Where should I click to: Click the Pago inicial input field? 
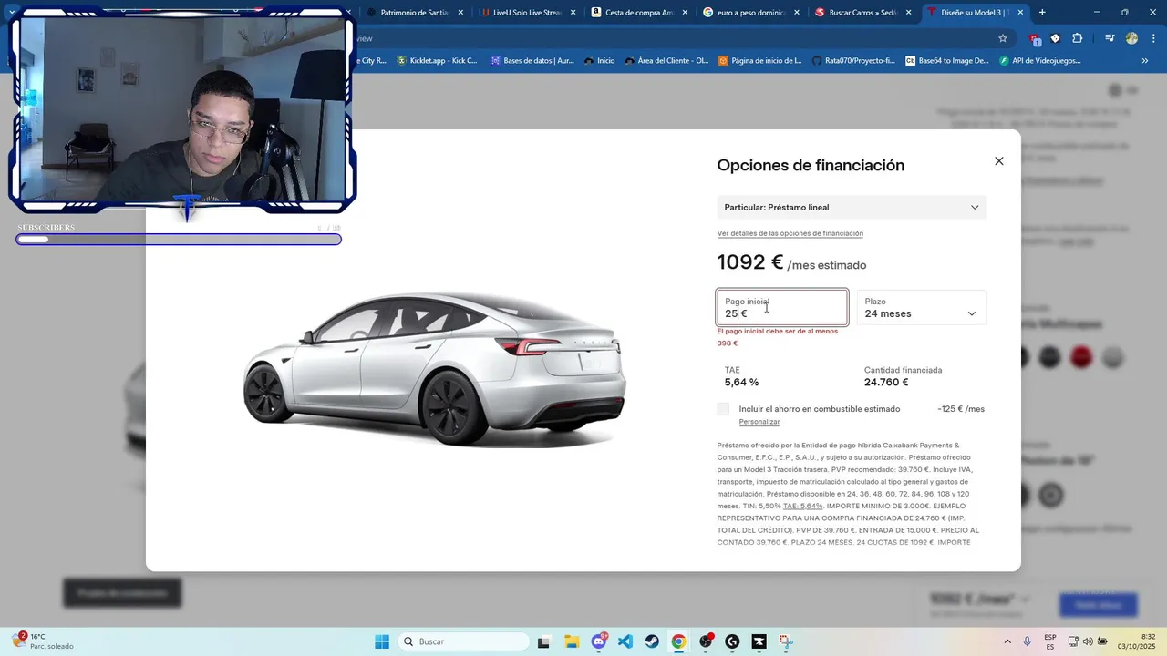coord(782,308)
